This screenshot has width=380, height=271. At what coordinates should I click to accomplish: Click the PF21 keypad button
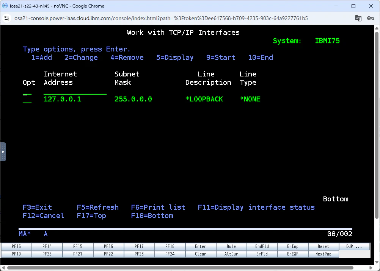78,254
